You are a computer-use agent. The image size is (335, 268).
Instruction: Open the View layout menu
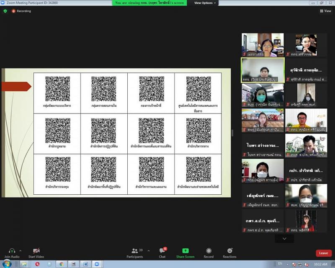tap(325, 11)
